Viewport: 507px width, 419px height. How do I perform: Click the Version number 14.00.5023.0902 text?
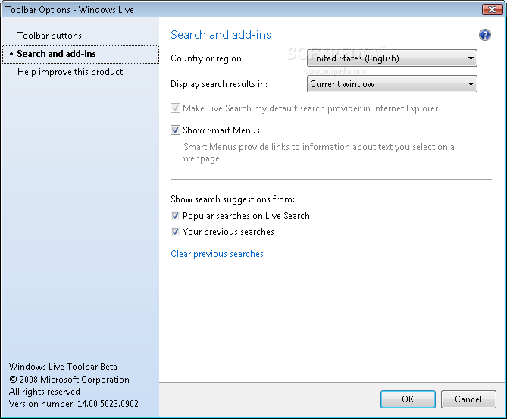pos(74,404)
